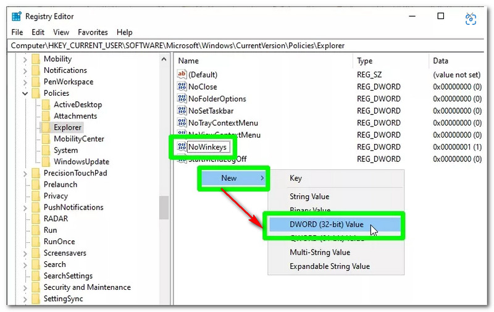
Task: Select the Run tree item
Action: pos(51,230)
